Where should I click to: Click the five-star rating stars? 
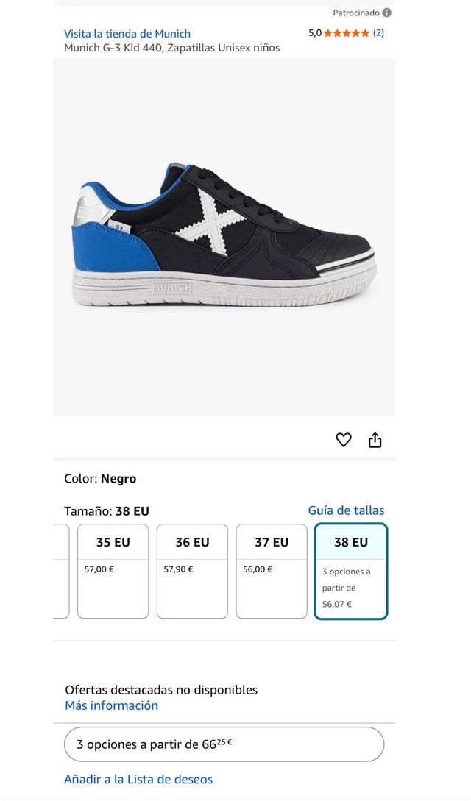tap(347, 33)
